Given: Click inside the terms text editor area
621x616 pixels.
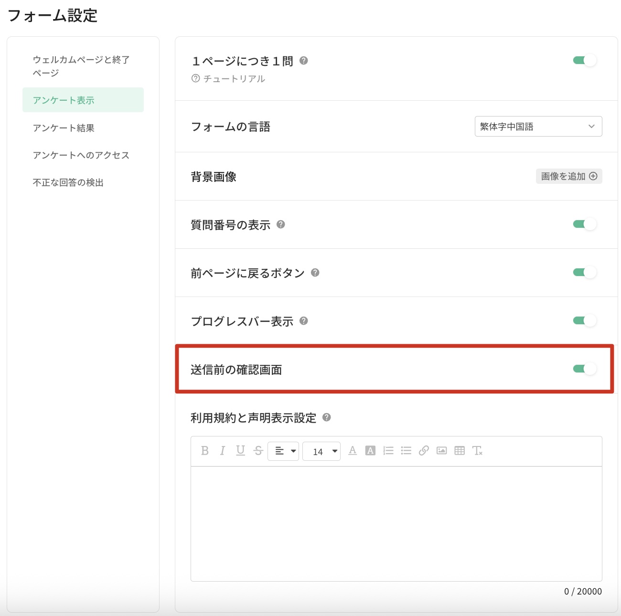Looking at the screenshot, I should (x=396, y=524).
